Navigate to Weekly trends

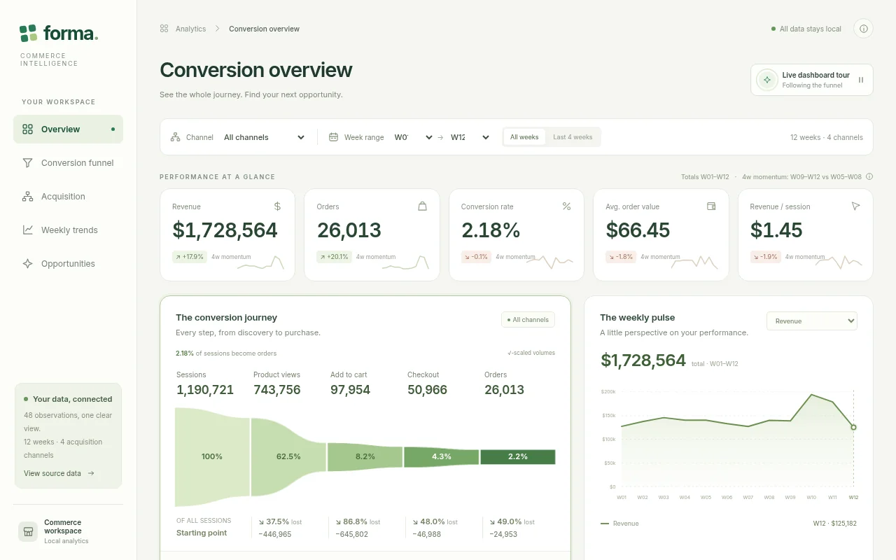68,230
